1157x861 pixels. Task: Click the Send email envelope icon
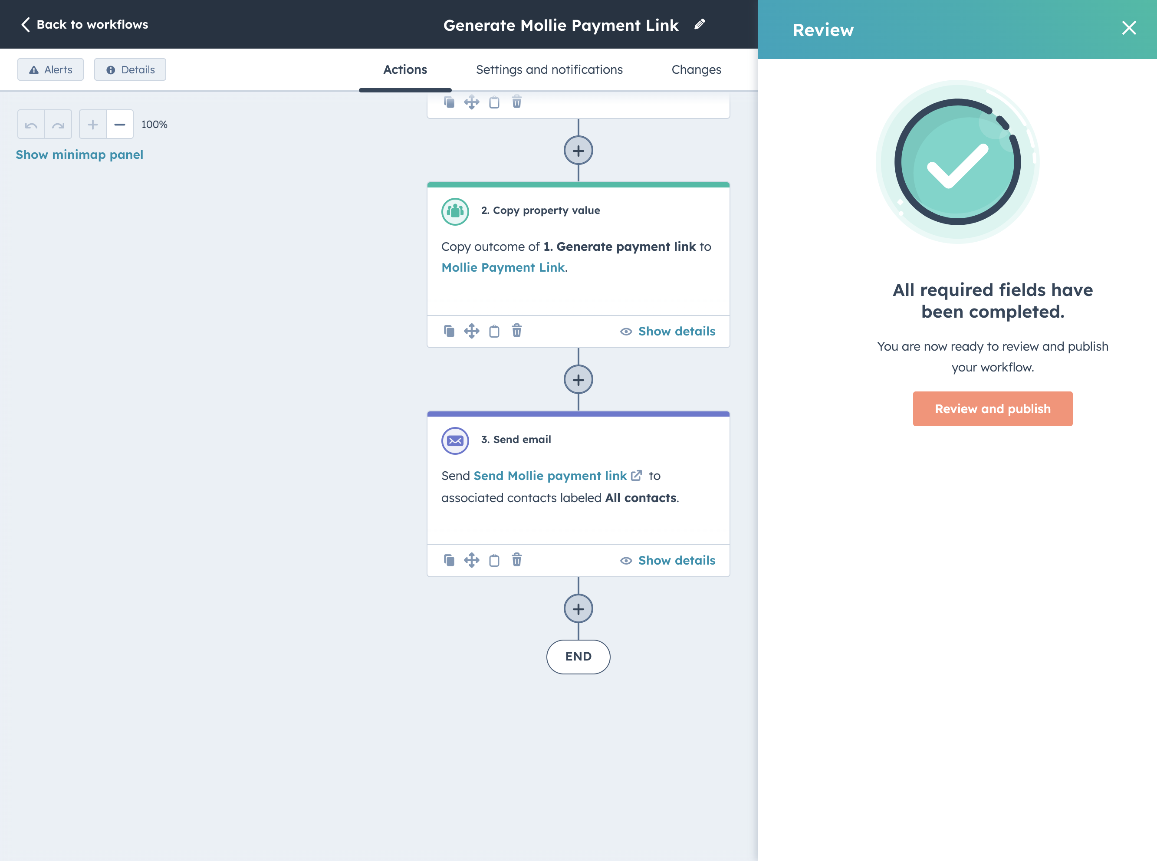tap(455, 440)
